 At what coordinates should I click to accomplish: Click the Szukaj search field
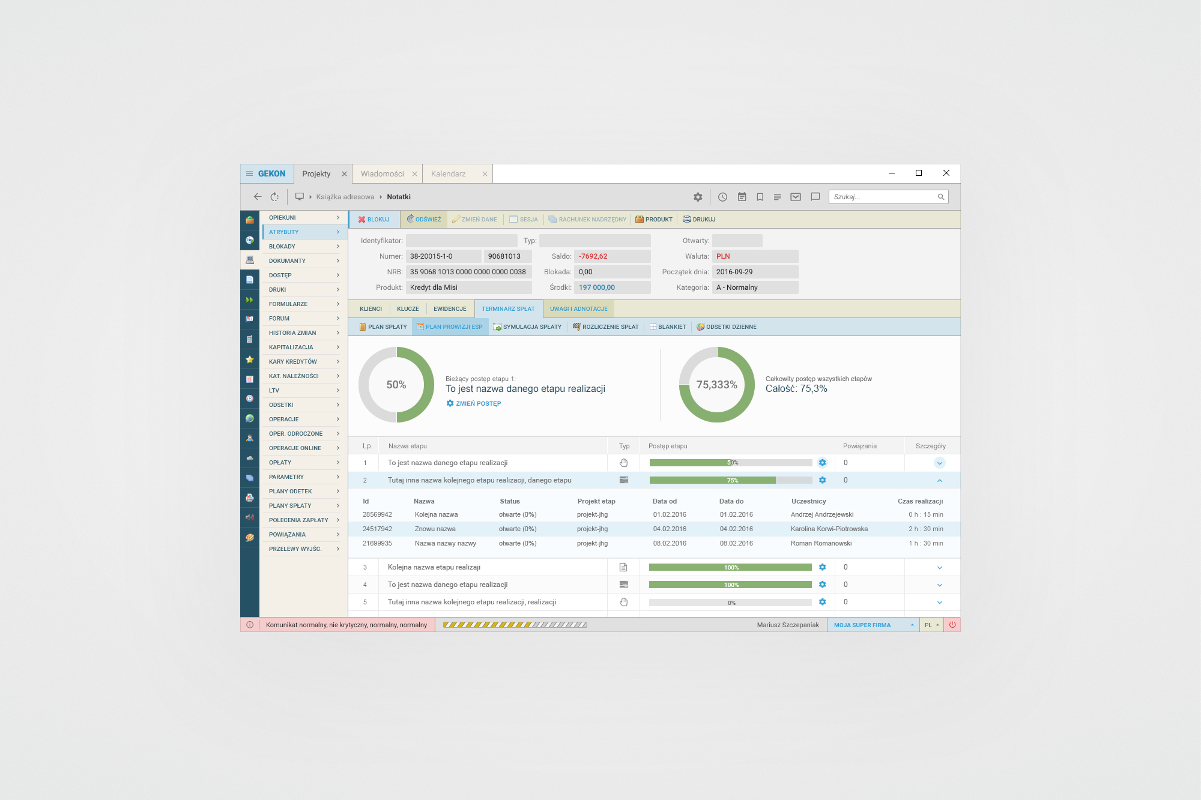(x=883, y=197)
